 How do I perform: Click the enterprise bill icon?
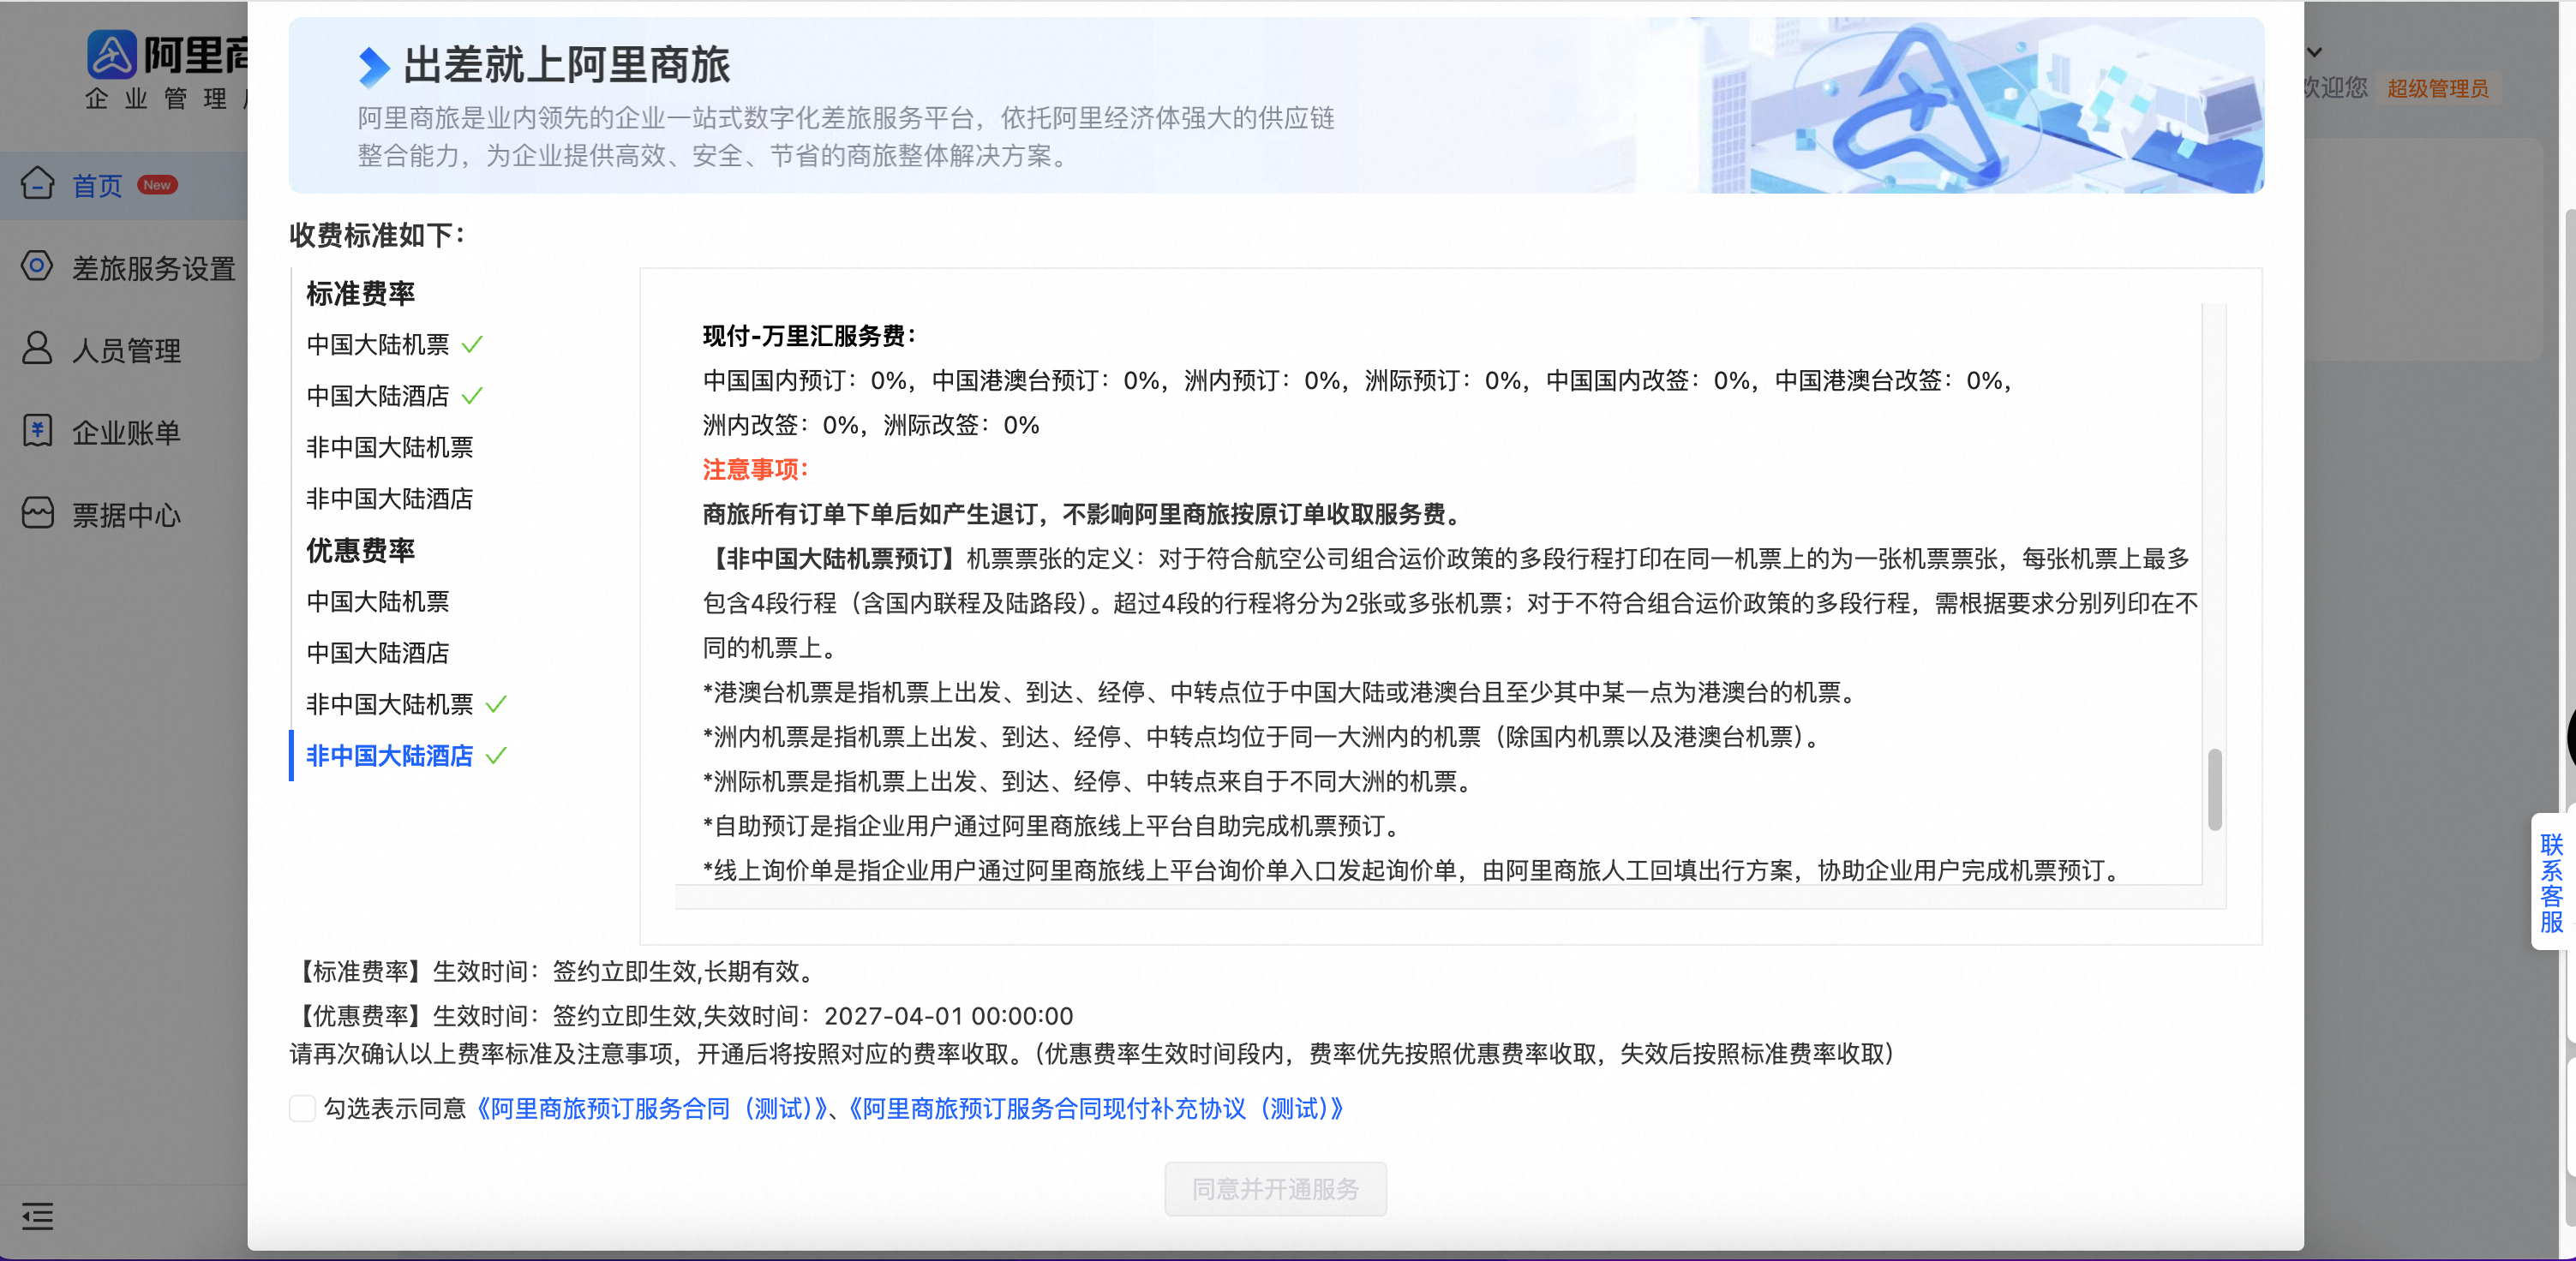pos(38,432)
